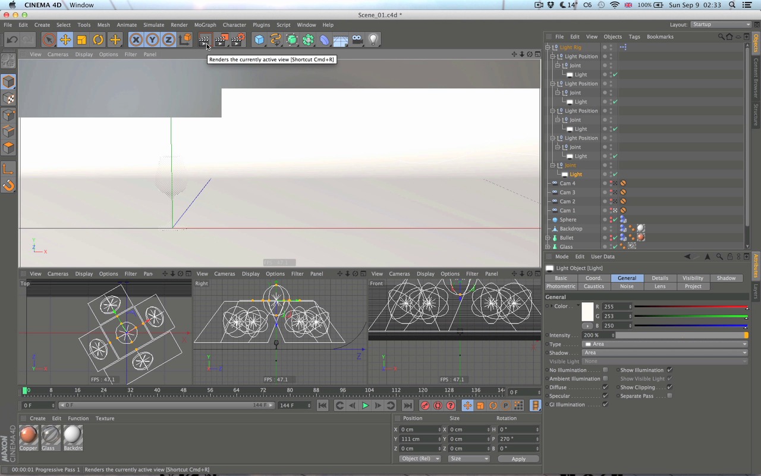
Task: Open the Layout dropdown showing Startup
Action: pyautogui.click(x=721, y=24)
